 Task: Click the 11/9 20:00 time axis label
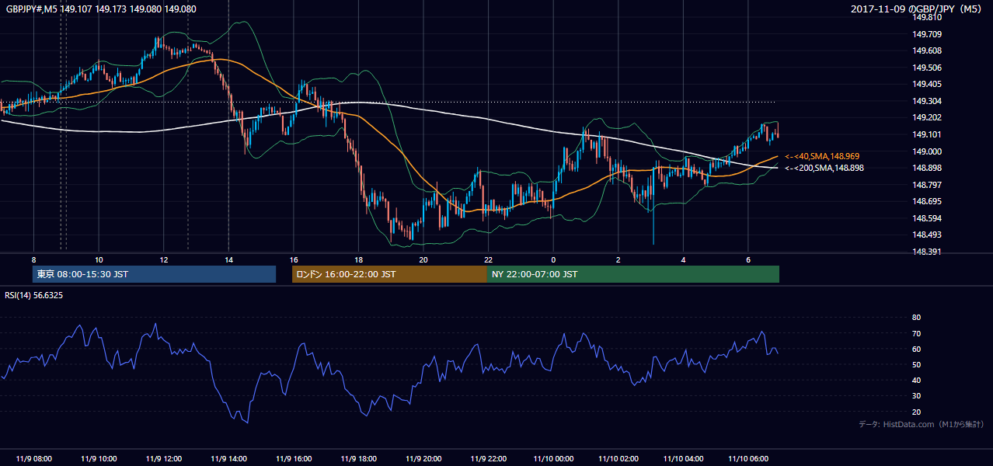tap(423, 459)
